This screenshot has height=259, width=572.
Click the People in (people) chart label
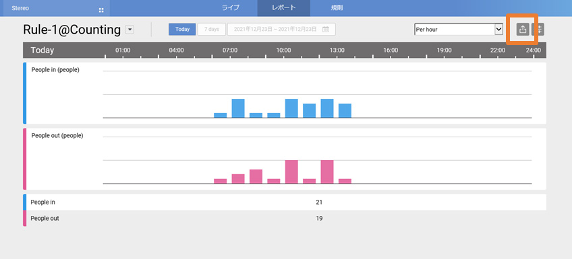tap(55, 70)
